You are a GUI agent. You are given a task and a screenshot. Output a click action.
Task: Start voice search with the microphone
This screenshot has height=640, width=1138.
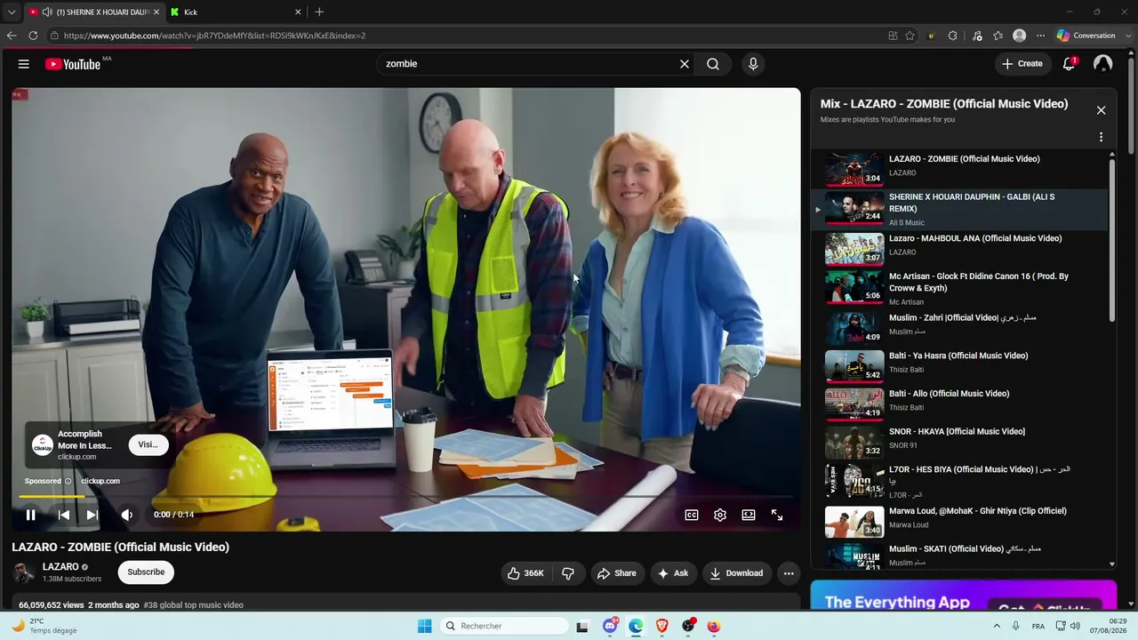(x=753, y=64)
